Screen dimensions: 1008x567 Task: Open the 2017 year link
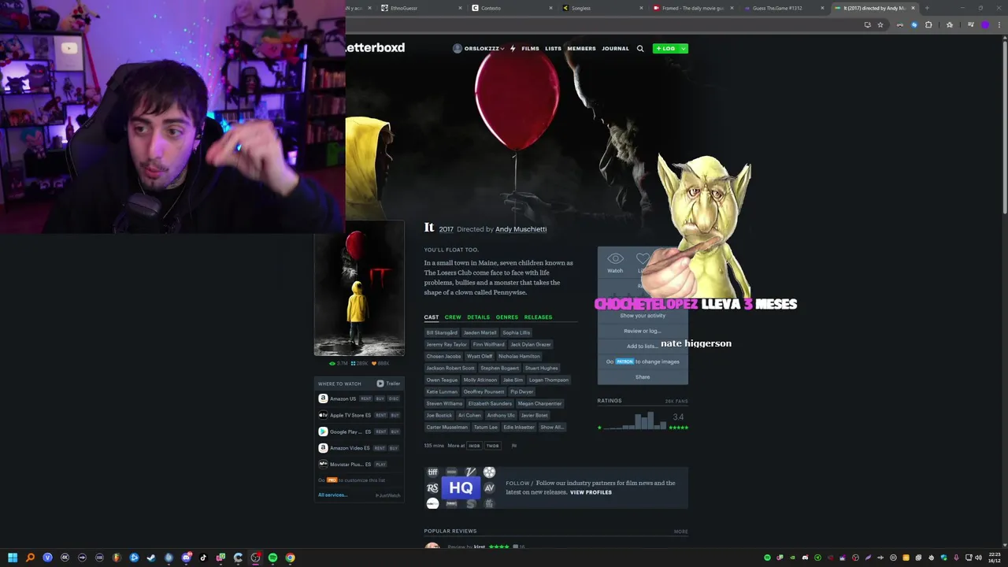point(446,229)
